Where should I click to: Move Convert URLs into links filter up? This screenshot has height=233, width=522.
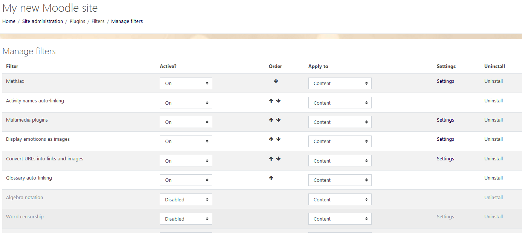[x=271, y=158]
